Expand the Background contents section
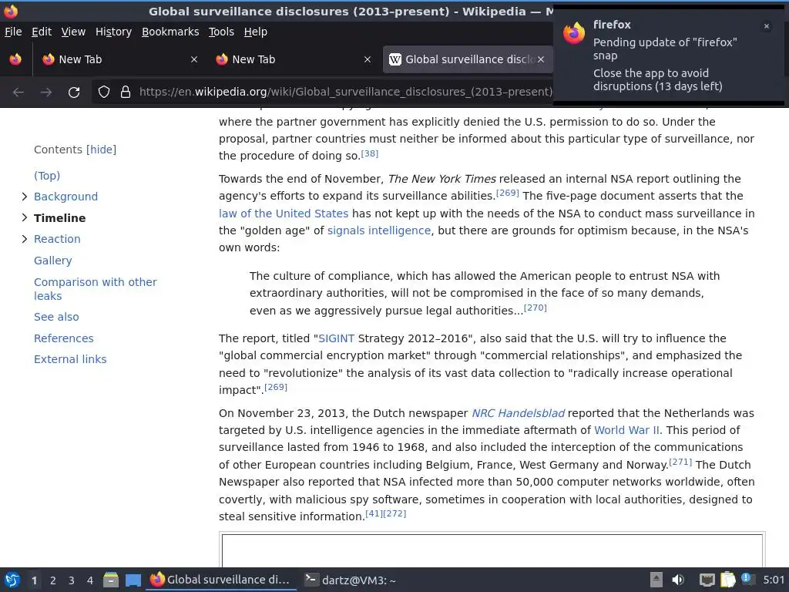Screen dimensions: 789x592 pyautogui.click(x=24, y=197)
